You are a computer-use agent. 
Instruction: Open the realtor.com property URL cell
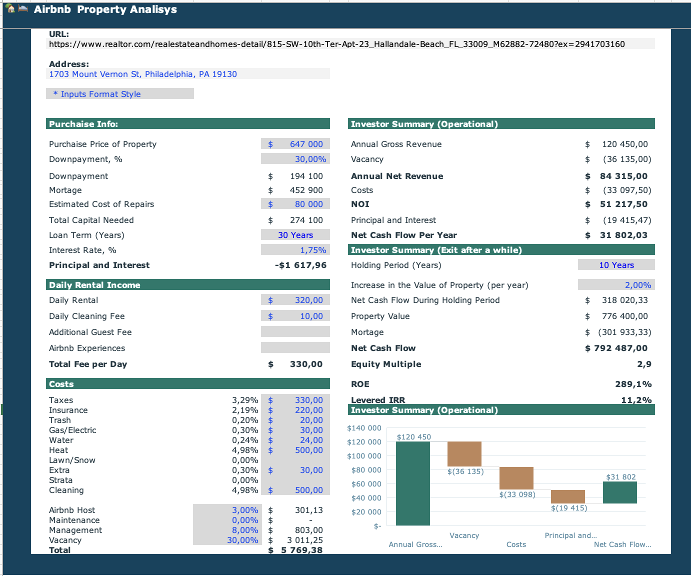pos(350,44)
